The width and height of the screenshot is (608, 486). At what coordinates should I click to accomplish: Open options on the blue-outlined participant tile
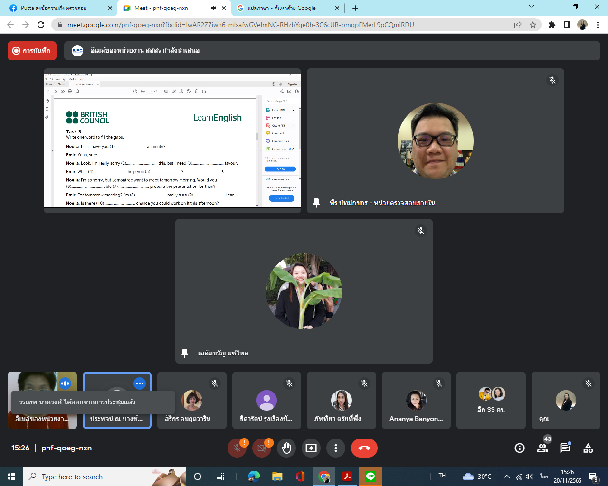[x=139, y=383]
